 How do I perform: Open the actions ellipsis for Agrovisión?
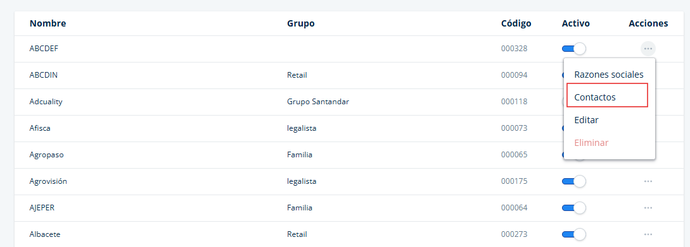648,181
